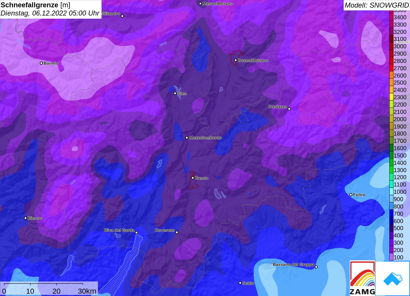Select the "1200" legend value

[400, 177]
